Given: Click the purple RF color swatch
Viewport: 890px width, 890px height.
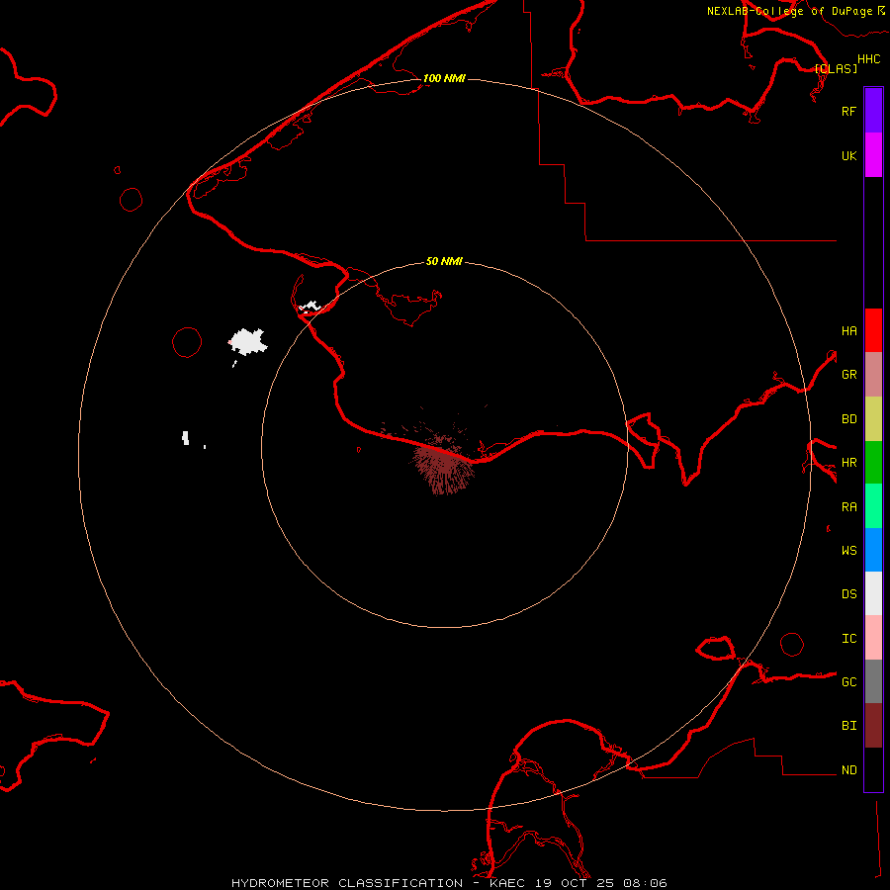Looking at the screenshot, I should (873, 111).
